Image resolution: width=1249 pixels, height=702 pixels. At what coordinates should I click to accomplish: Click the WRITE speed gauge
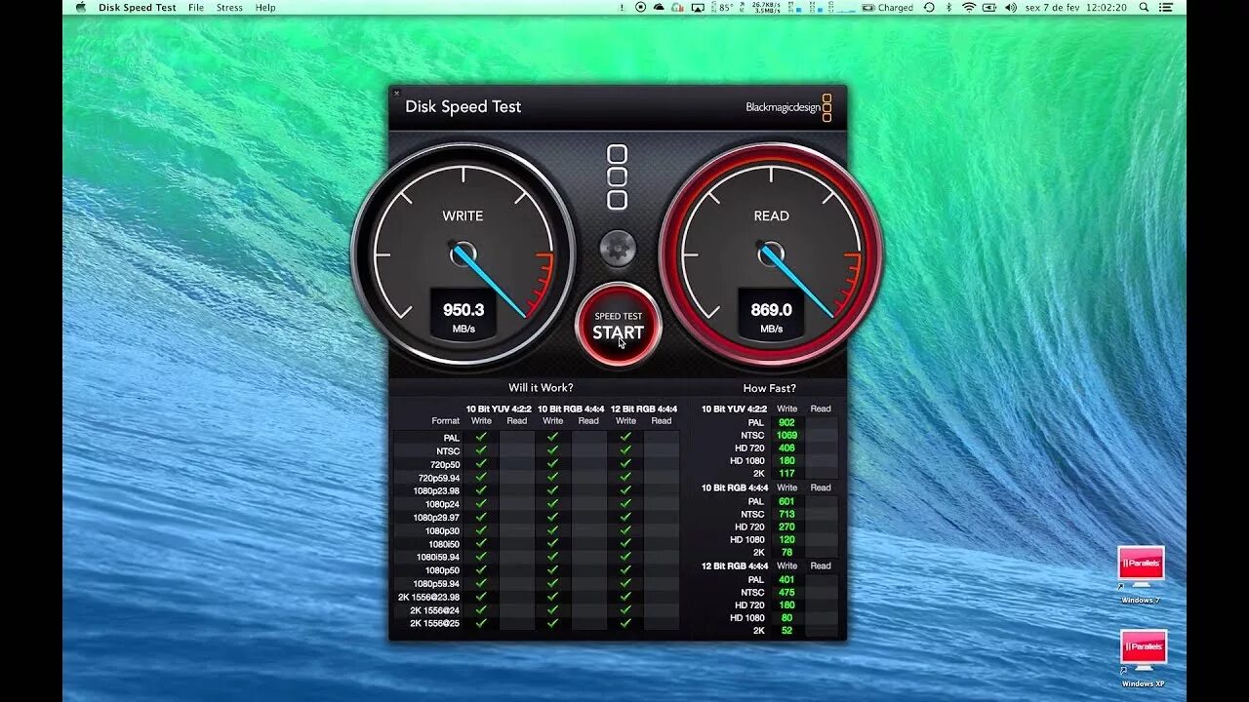463,253
